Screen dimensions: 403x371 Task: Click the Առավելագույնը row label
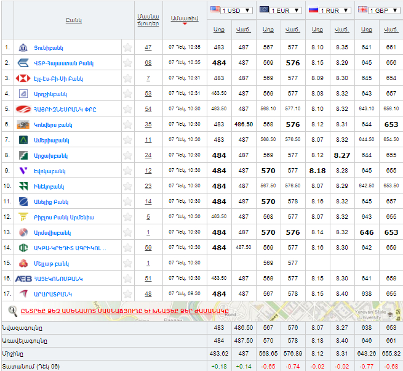[x=25, y=341]
